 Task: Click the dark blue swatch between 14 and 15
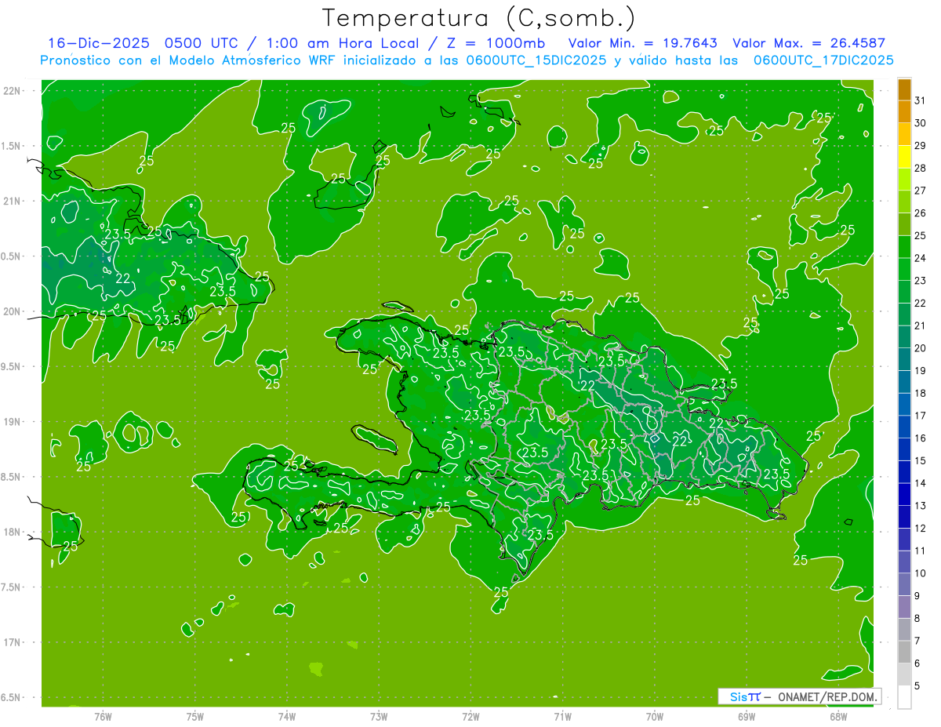[904, 471]
